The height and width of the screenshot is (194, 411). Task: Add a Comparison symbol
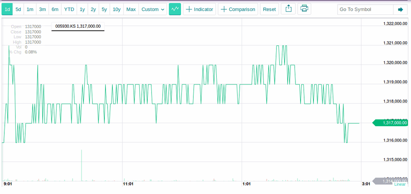point(238,9)
